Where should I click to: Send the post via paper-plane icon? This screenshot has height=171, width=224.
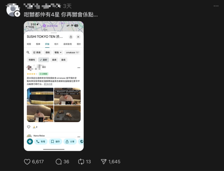click(103, 162)
